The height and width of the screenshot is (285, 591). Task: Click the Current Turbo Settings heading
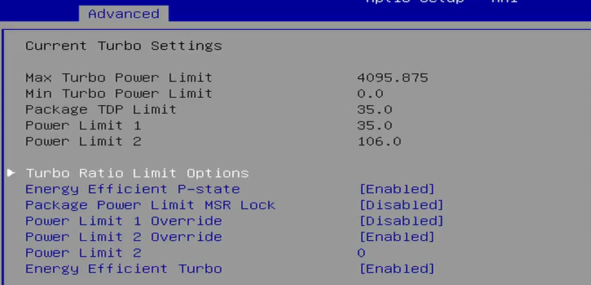[123, 46]
